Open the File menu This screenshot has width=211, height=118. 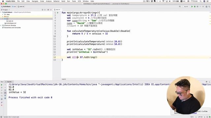[18, 1]
